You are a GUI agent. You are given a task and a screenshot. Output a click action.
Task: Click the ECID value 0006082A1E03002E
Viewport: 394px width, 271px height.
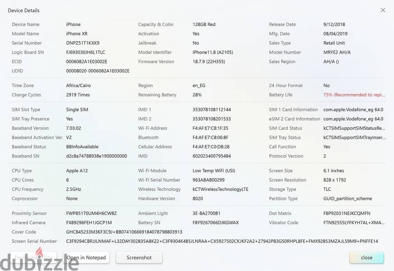(x=86, y=61)
